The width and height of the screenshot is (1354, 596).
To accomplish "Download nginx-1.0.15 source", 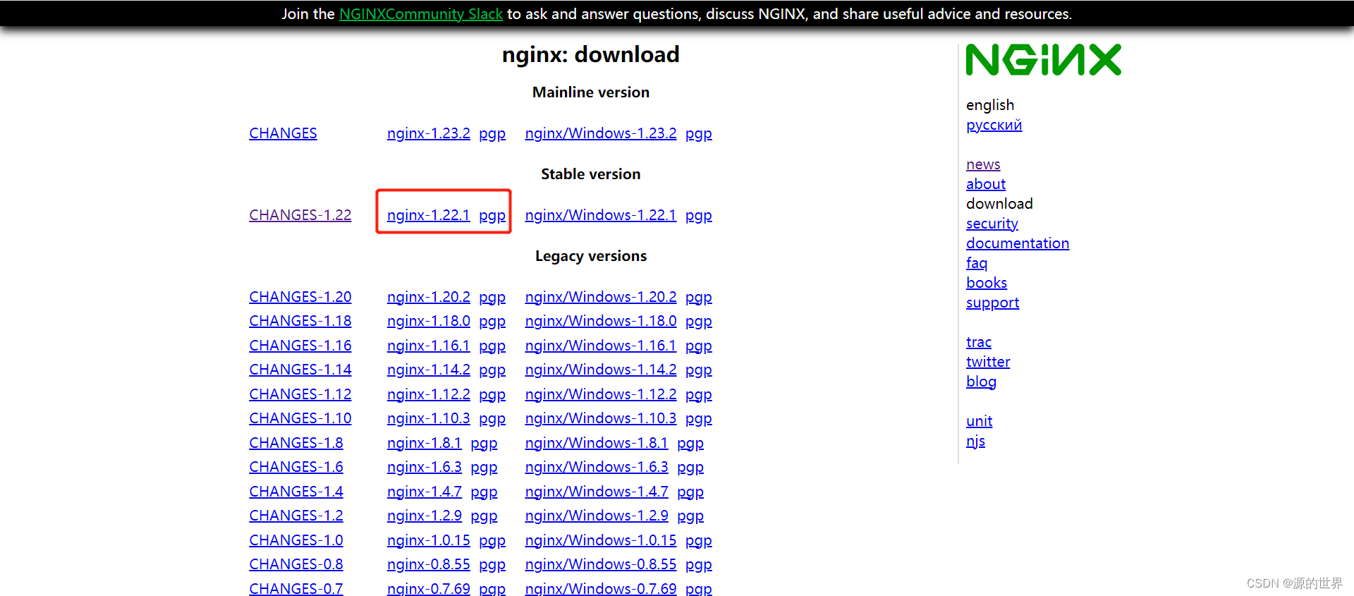I will pyautogui.click(x=429, y=540).
